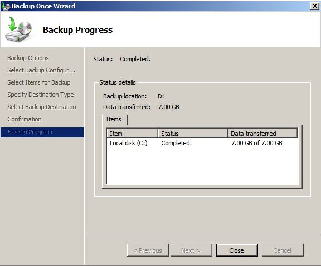Sort by the Status column header
The width and height of the screenshot is (321, 266).
click(x=193, y=134)
